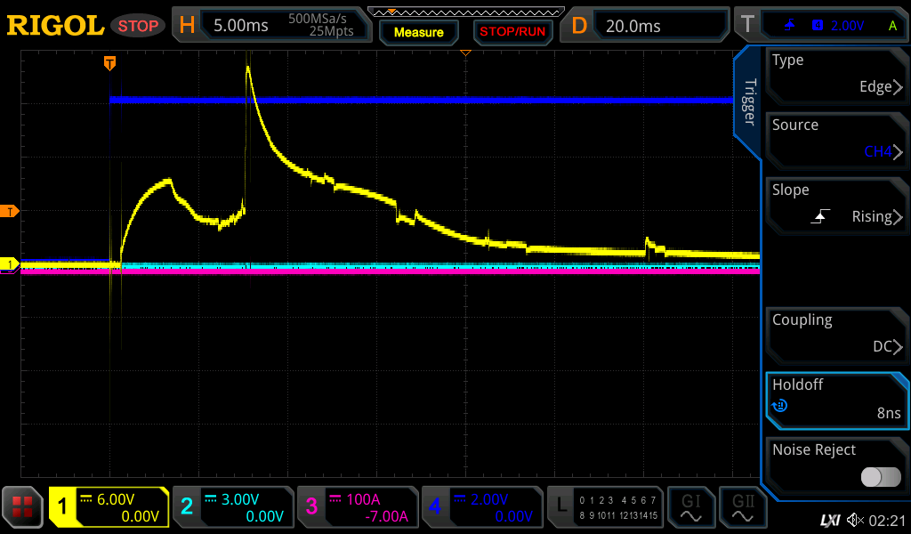This screenshot has width=911, height=534.
Task: Expand the Slope Rising option
Action: [834, 204]
